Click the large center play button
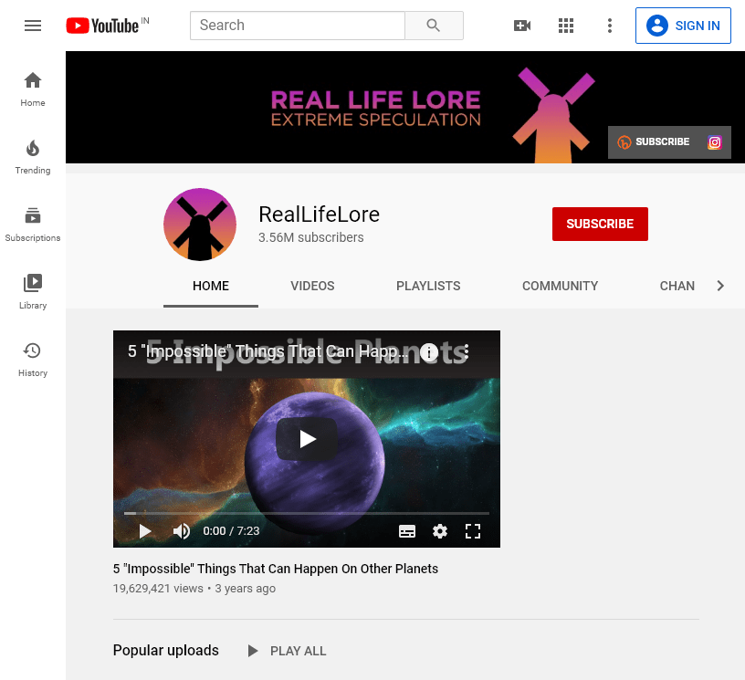745x680 pixels. click(x=307, y=439)
